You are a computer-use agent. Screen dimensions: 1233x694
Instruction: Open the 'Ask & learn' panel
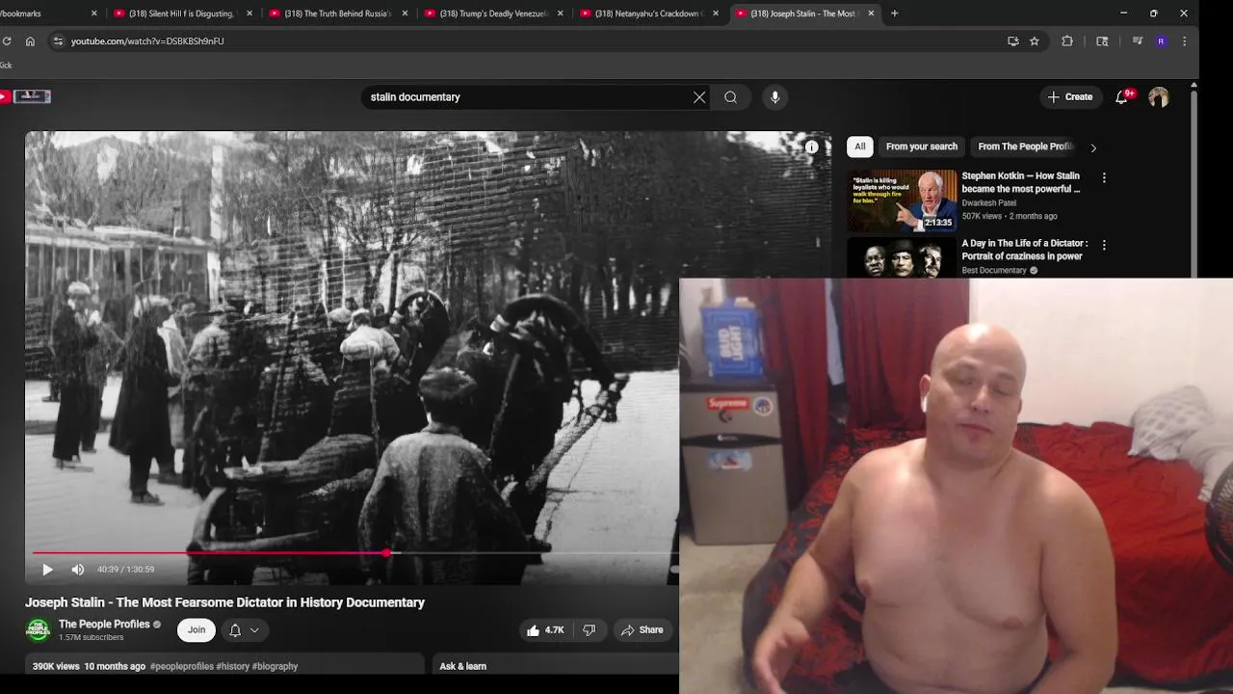(x=463, y=666)
